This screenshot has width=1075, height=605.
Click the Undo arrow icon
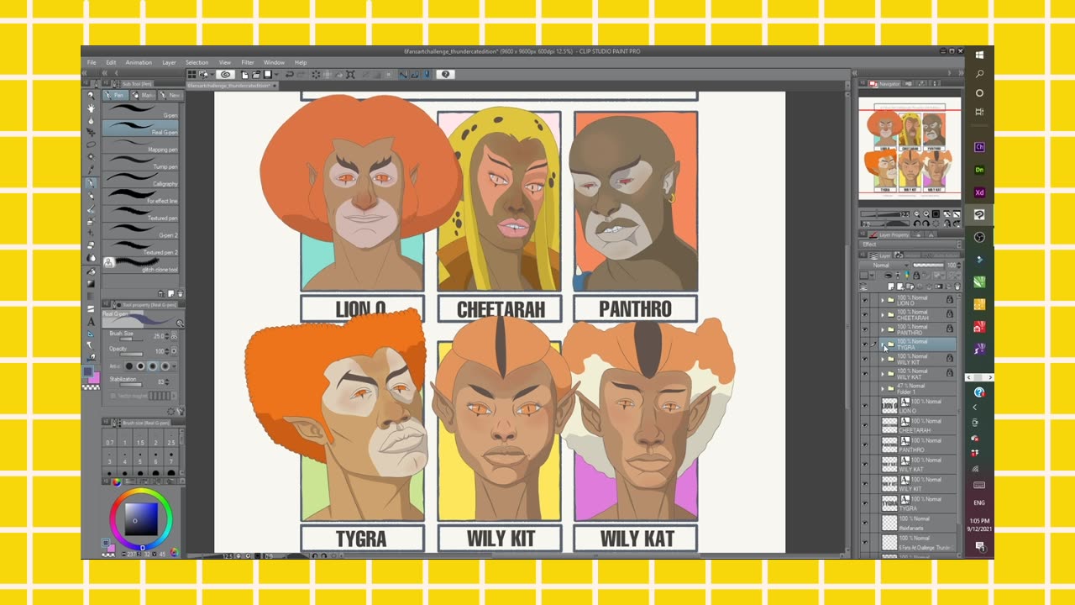click(290, 74)
